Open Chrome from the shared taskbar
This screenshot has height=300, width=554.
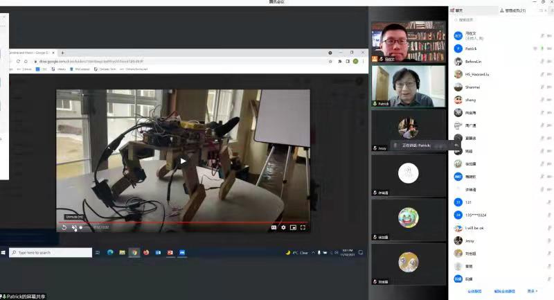tap(134, 252)
